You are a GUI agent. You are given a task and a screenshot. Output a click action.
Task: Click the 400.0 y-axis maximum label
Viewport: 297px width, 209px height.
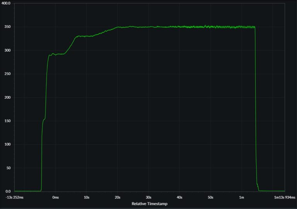tap(6, 3)
